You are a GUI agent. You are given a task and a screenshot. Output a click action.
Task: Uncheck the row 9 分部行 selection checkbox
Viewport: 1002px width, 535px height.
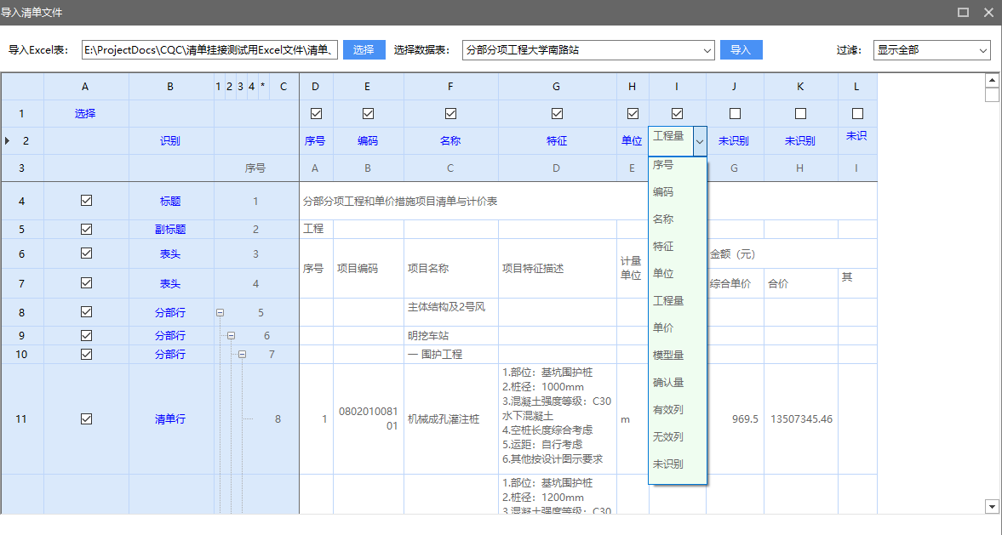(x=86, y=335)
